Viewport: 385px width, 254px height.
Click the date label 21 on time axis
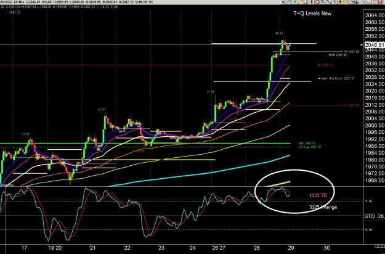pyautogui.click(x=92, y=248)
